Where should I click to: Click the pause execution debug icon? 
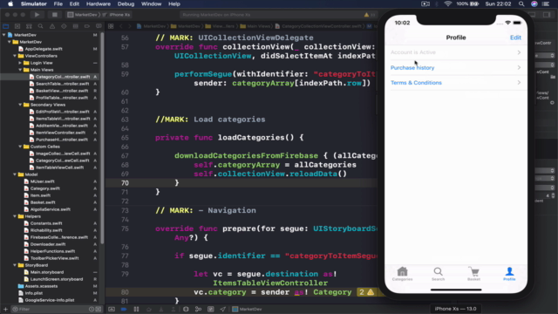coord(136,309)
